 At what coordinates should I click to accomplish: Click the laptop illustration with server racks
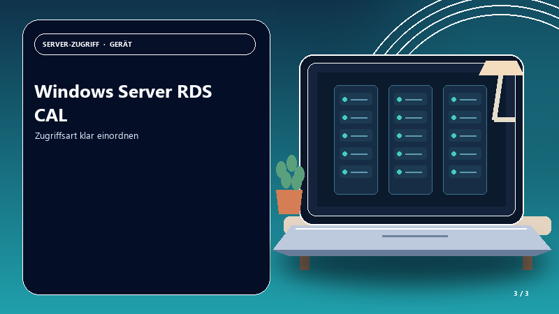tap(412, 156)
